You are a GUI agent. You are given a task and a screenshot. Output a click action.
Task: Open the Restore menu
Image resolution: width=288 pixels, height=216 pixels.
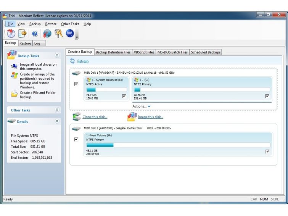(51, 24)
